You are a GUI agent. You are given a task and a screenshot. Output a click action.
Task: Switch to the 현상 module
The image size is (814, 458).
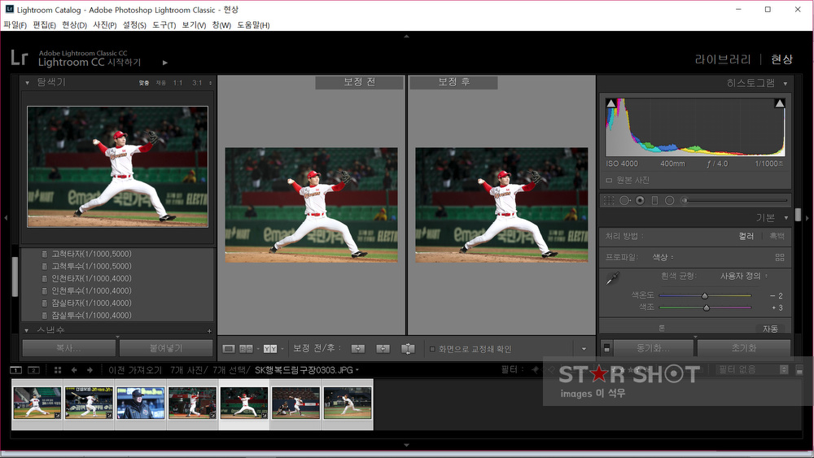tap(781, 59)
